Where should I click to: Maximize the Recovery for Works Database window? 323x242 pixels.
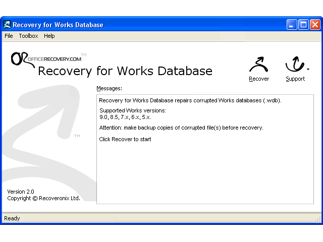[303, 25]
